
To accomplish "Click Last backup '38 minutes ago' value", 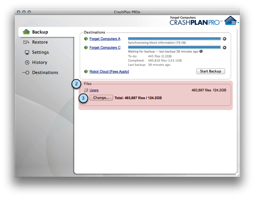I will 159,65.
